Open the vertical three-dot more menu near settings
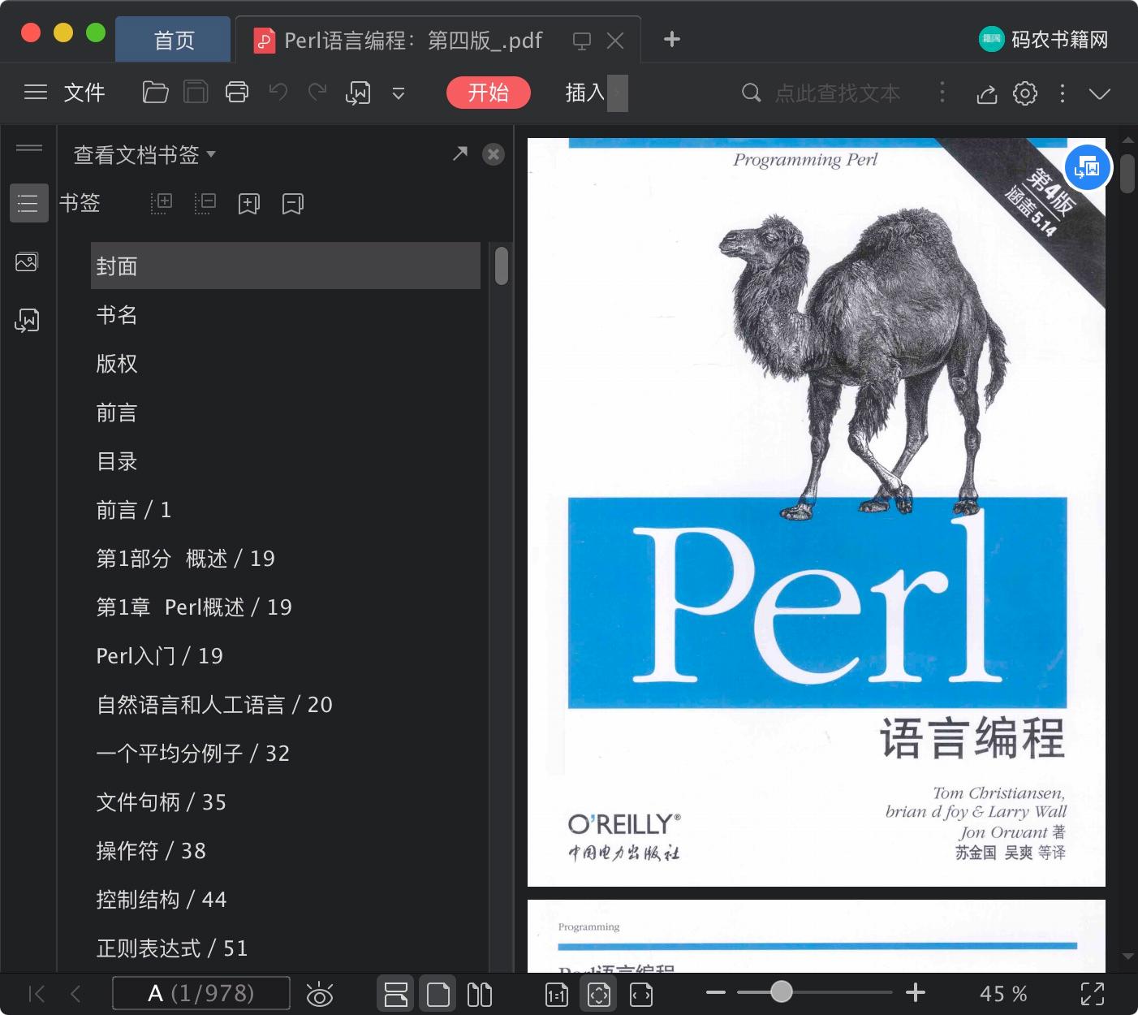The image size is (1138, 1015). point(1063,93)
